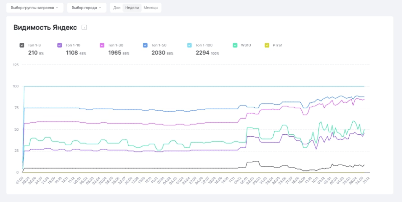Screen dimensions: 402x202
Task: Hide the pink Топ 1-30 series
Action: coord(102,45)
